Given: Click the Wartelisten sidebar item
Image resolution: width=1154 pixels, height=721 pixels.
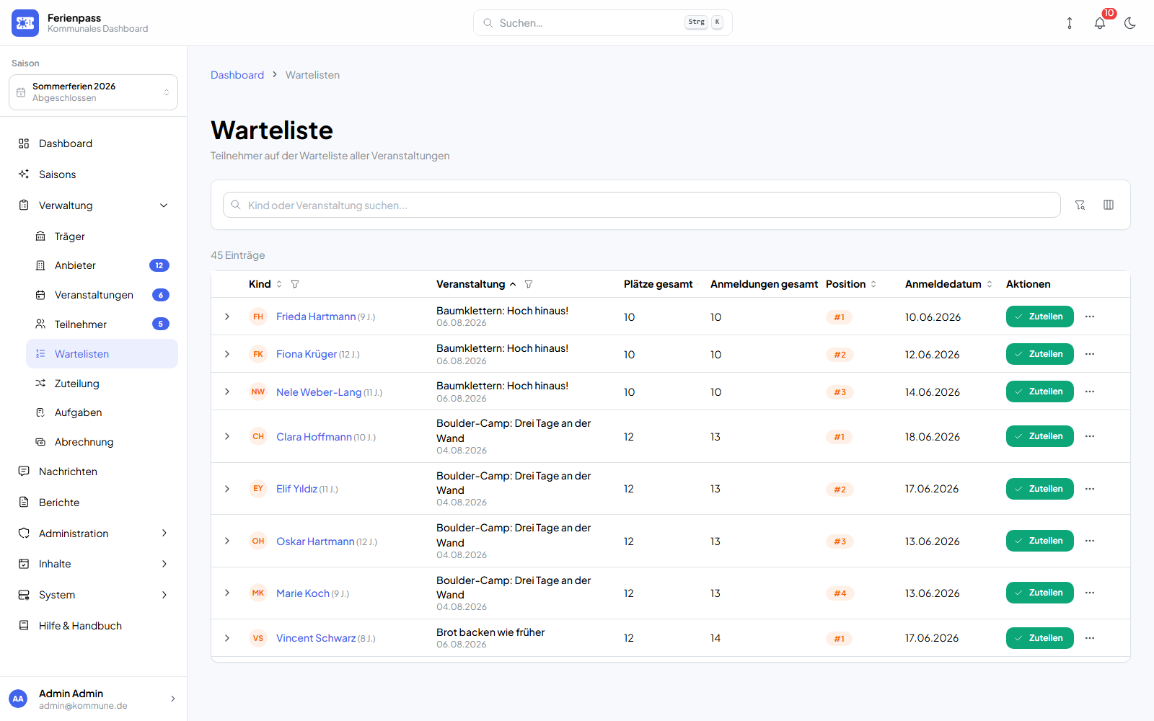Looking at the screenshot, I should [x=102, y=354].
